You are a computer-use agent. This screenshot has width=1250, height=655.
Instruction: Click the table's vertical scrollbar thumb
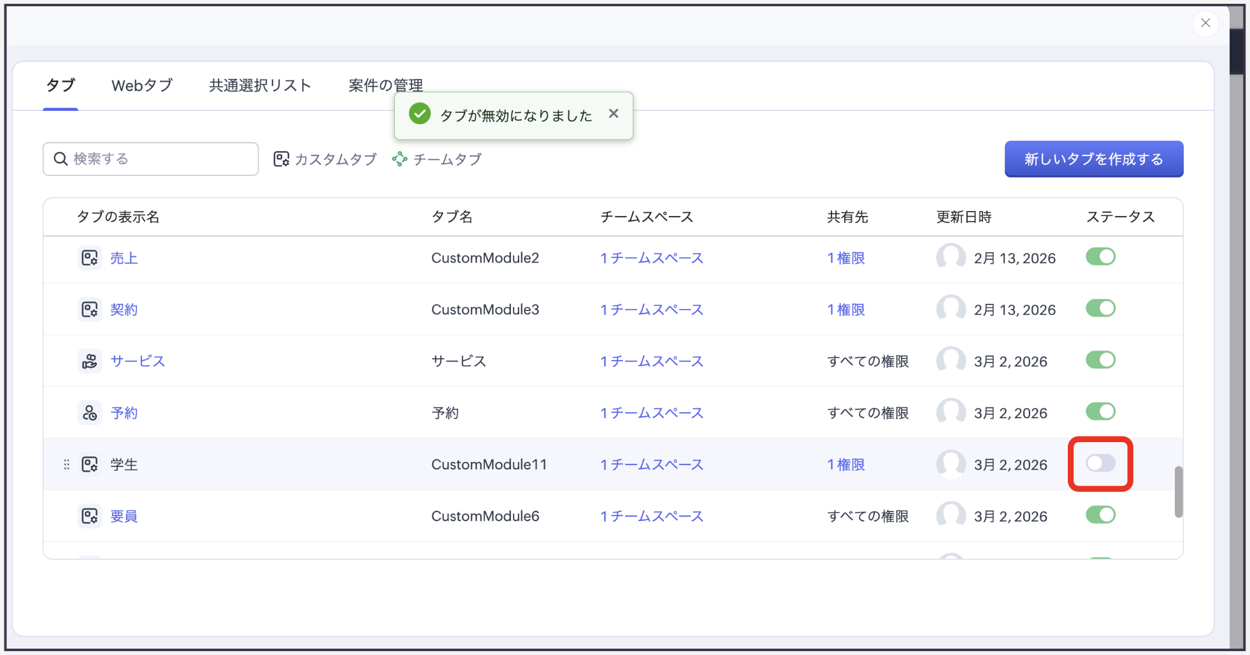click(1178, 492)
